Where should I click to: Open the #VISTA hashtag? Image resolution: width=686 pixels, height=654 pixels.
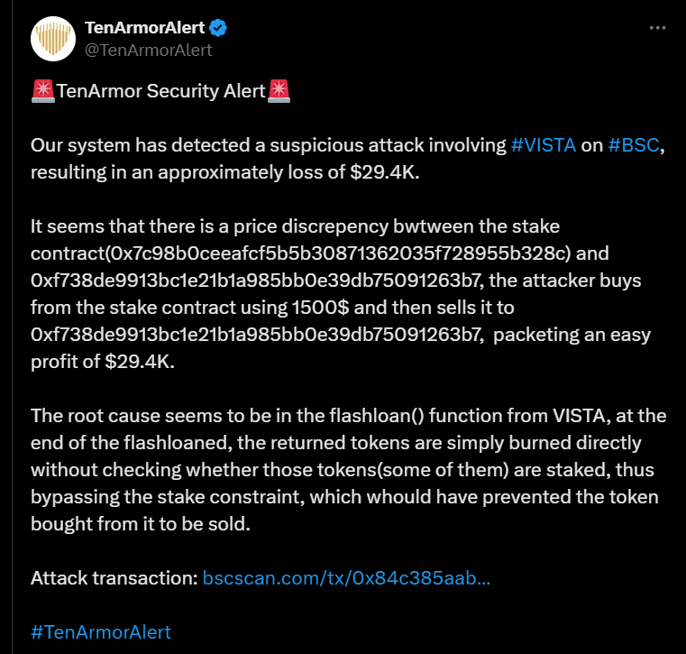click(543, 145)
